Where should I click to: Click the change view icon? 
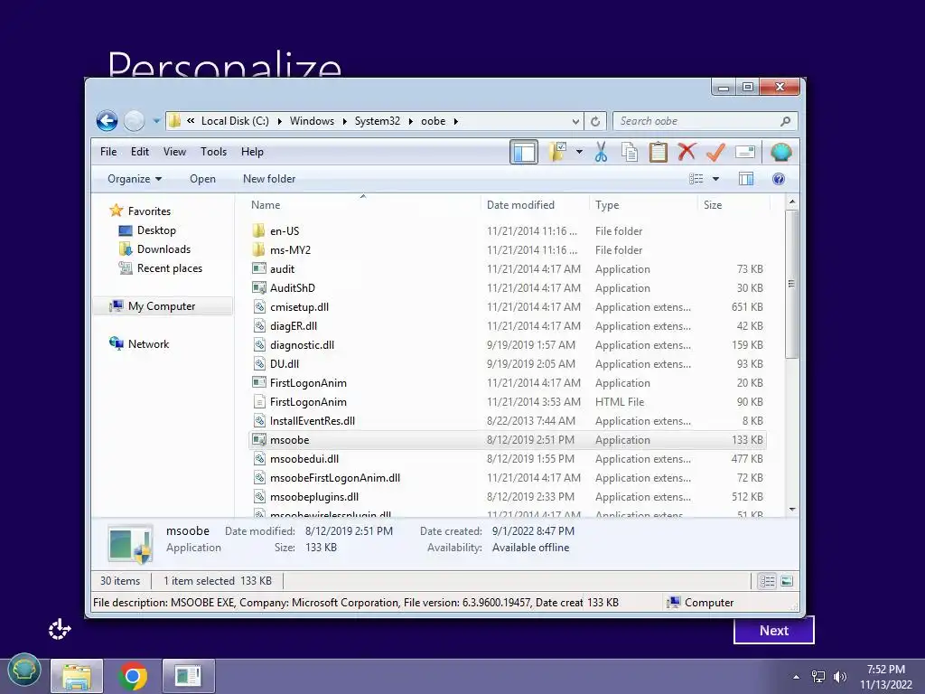[696, 179]
